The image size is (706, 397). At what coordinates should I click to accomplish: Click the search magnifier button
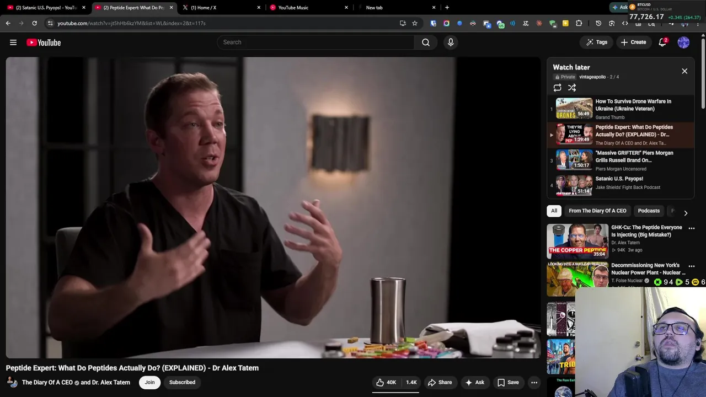(426, 42)
